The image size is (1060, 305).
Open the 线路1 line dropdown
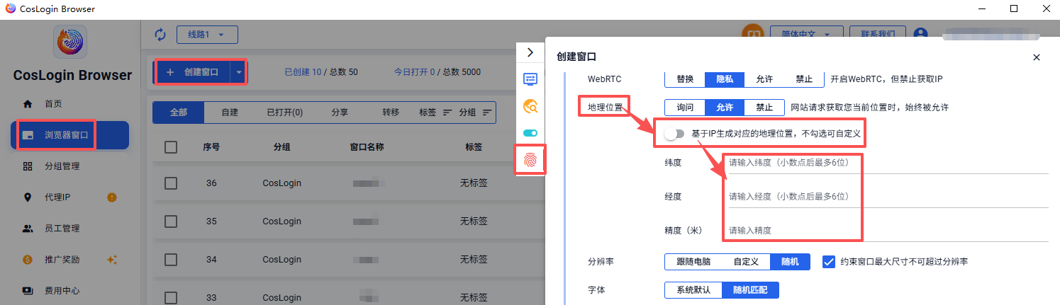[206, 35]
